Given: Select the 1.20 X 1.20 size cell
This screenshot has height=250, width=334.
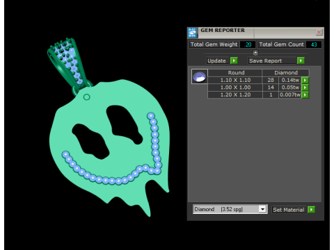Looking at the screenshot, I should 235,95.
